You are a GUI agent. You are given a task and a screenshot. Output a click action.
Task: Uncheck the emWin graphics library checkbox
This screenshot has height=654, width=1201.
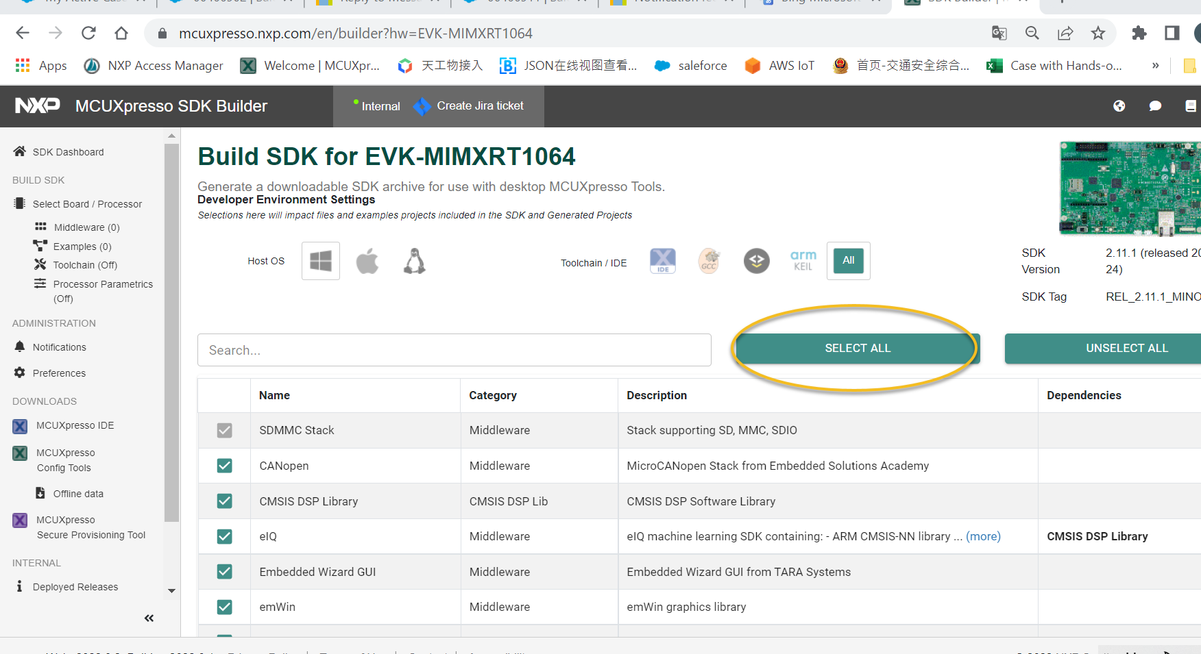224,607
